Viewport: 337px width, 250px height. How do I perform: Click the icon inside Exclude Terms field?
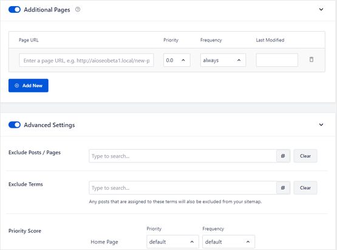tap(283, 188)
